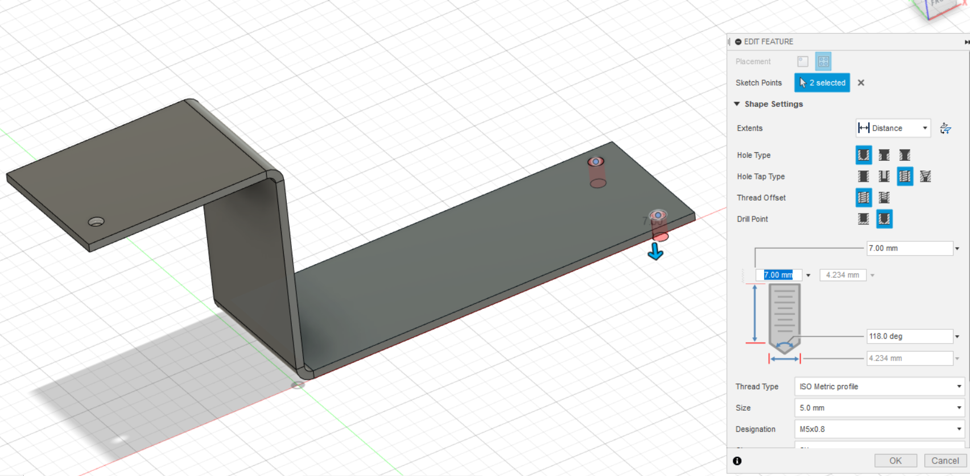
Task: Cancel the Edit Feature dialog
Action: point(945,461)
